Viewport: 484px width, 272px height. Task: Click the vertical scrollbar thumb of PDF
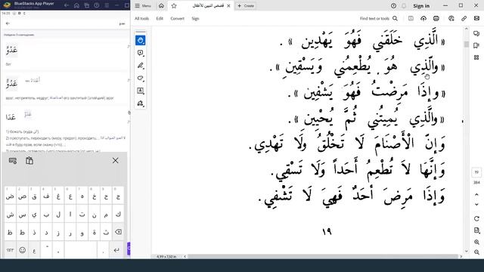(x=467, y=44)
